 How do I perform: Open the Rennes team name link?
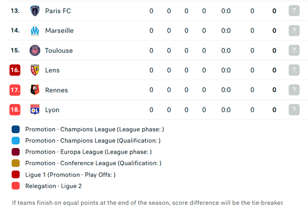coord(57,90)
